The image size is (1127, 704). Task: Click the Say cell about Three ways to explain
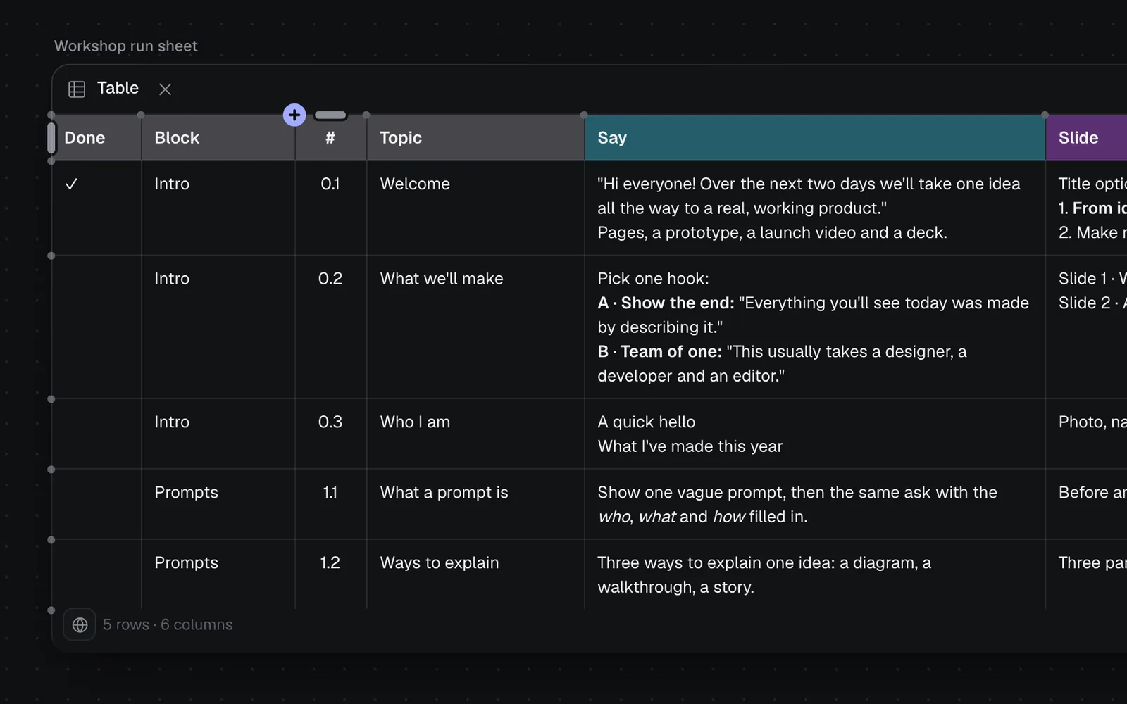815,574
